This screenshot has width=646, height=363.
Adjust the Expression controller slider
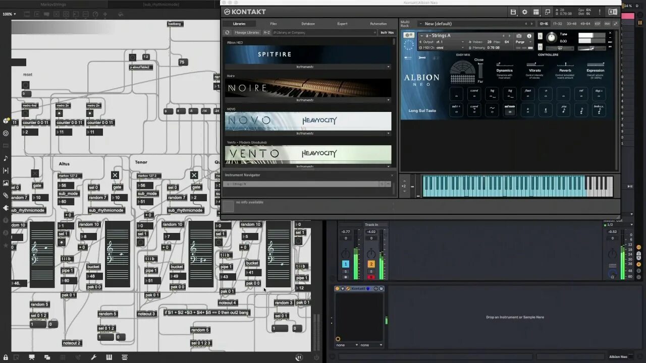[x=596, y=65]
